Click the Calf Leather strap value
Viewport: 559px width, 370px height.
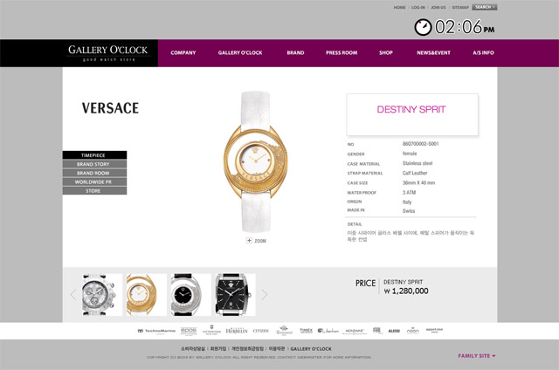[415, 173]
